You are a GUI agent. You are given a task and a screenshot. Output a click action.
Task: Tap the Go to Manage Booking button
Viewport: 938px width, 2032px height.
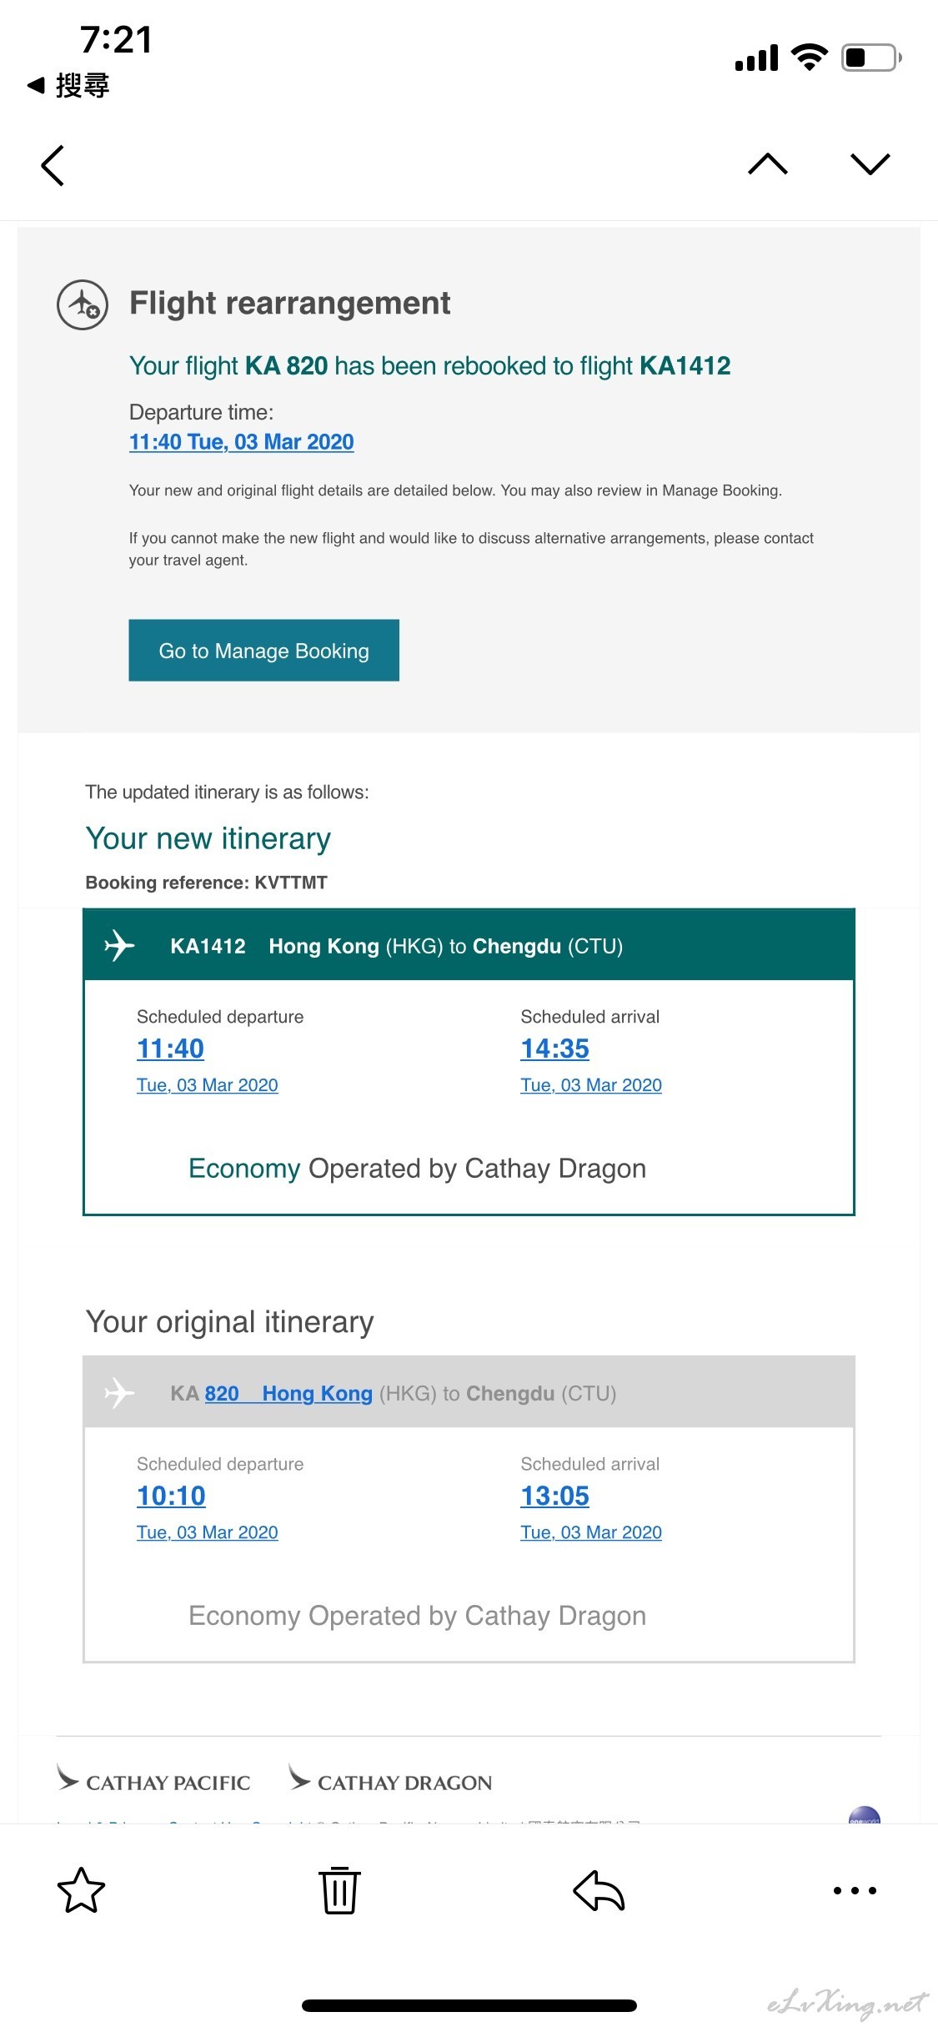click(x=263, y=650)
